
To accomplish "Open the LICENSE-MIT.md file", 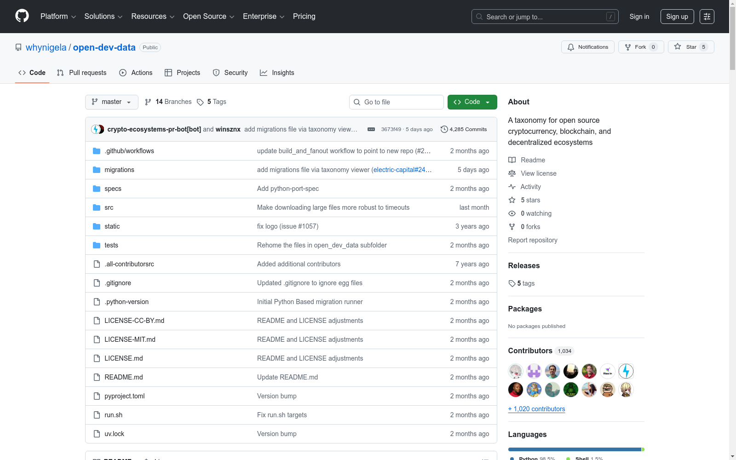I will pos(130,339).
